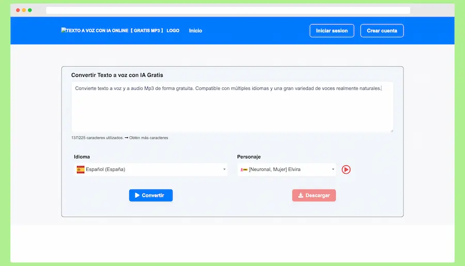This screenshot has width=465, height=266.
Task: Select the Crear cuenta button
Action: pyautogui.click(x=382, y=31)
